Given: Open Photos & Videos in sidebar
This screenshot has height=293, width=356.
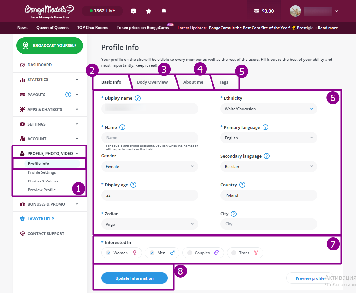Looking at the screenshot, I should (x=43, y=181).
